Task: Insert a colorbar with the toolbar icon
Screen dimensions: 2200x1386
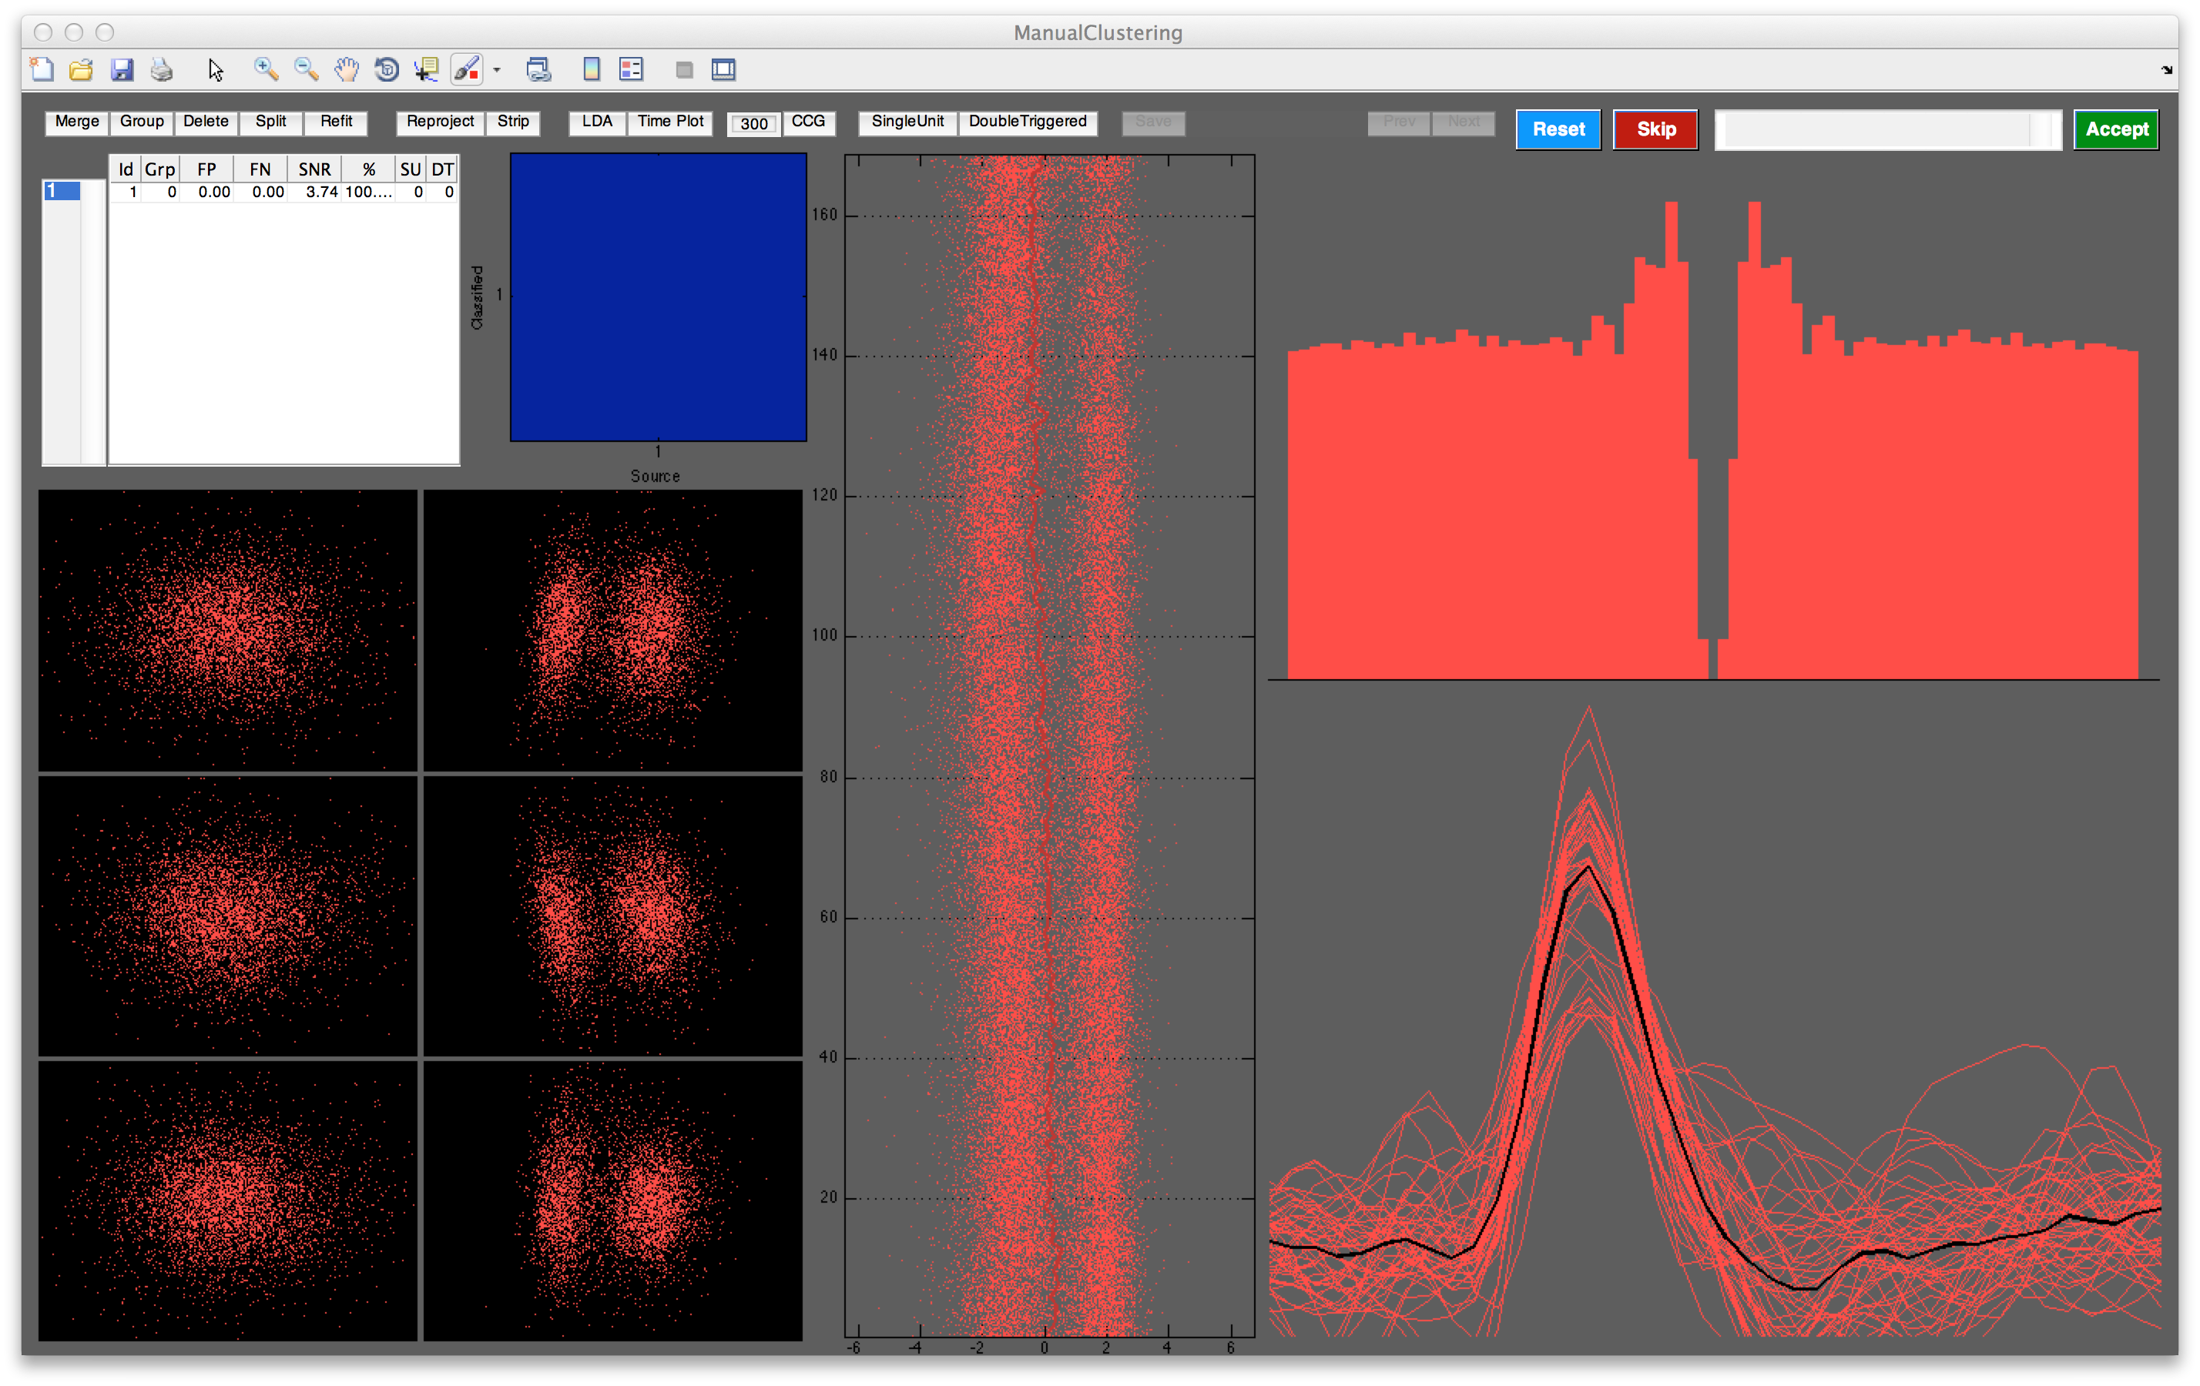Action: tap(592, 69)
